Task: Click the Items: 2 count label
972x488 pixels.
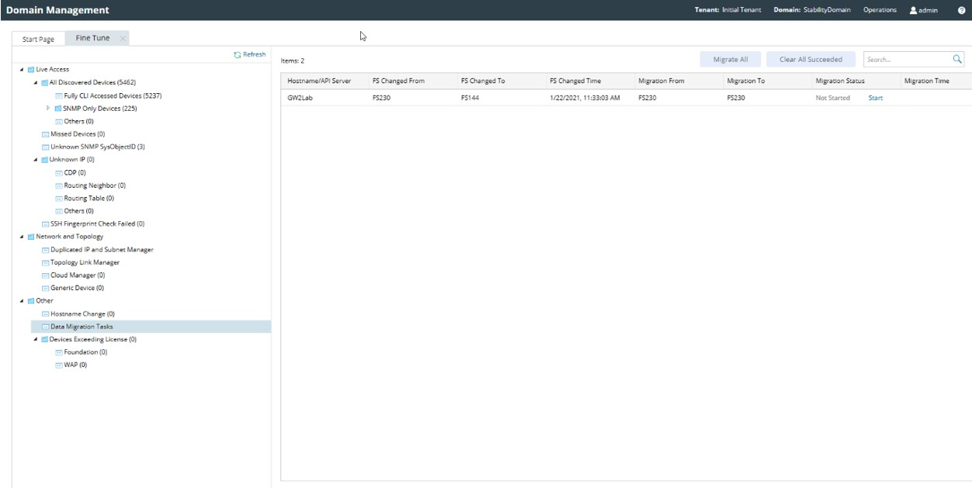Action: [x=293, y=61]
